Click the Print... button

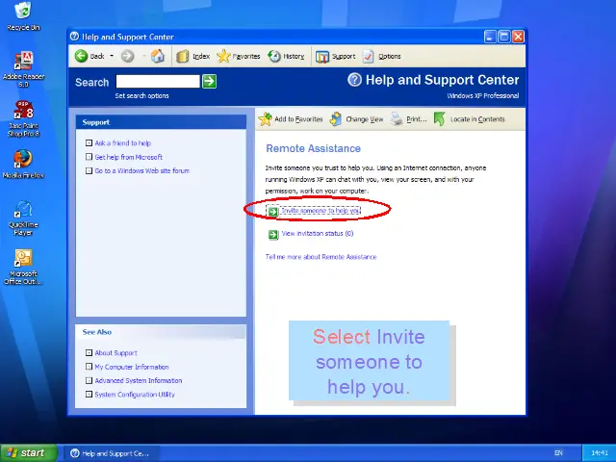[409, 119]
